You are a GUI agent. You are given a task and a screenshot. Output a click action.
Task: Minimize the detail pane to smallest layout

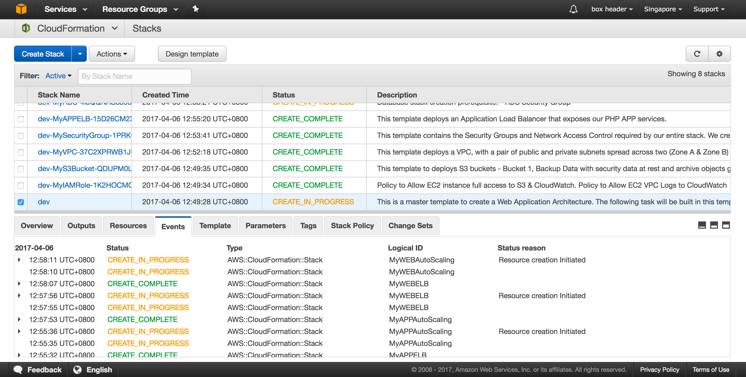click(x=702, y=225)
